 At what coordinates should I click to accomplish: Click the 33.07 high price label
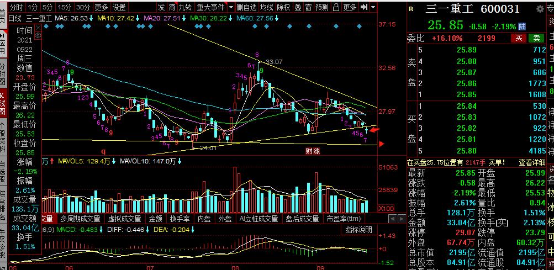pos(274,62)
